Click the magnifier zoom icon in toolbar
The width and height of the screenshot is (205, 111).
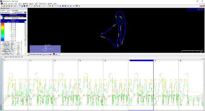(x=74, y=6)
